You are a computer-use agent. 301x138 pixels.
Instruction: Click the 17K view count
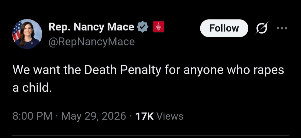tap(145, 116)
